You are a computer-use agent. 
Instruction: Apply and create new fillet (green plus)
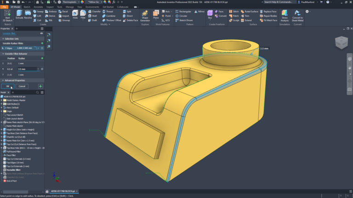pyautogui.click(x=40, y=86)
